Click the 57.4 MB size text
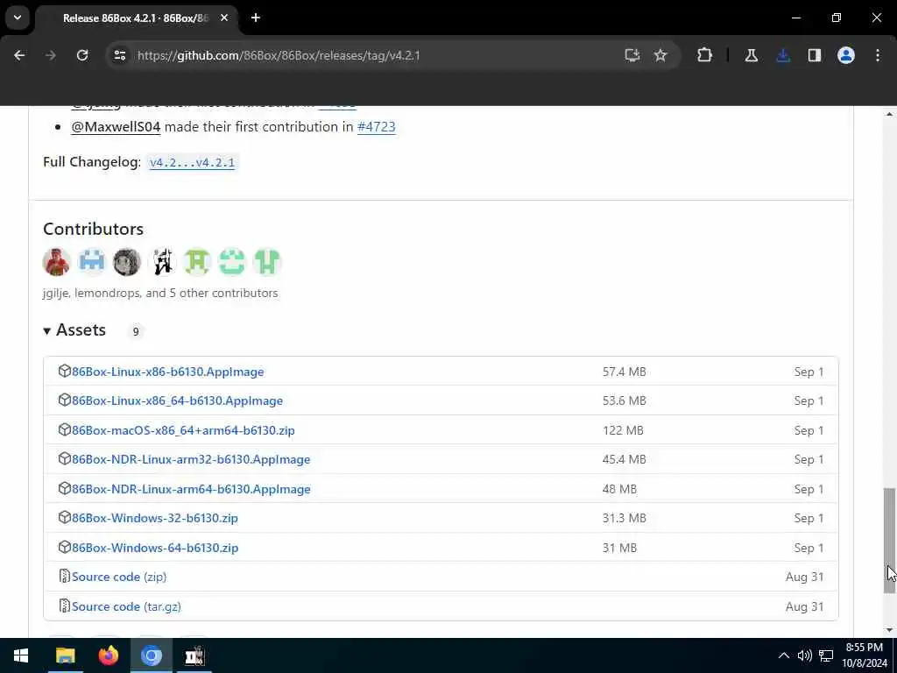Image resolution: width=897 pixels, height=673 pixels. click(x=624, y=372)
